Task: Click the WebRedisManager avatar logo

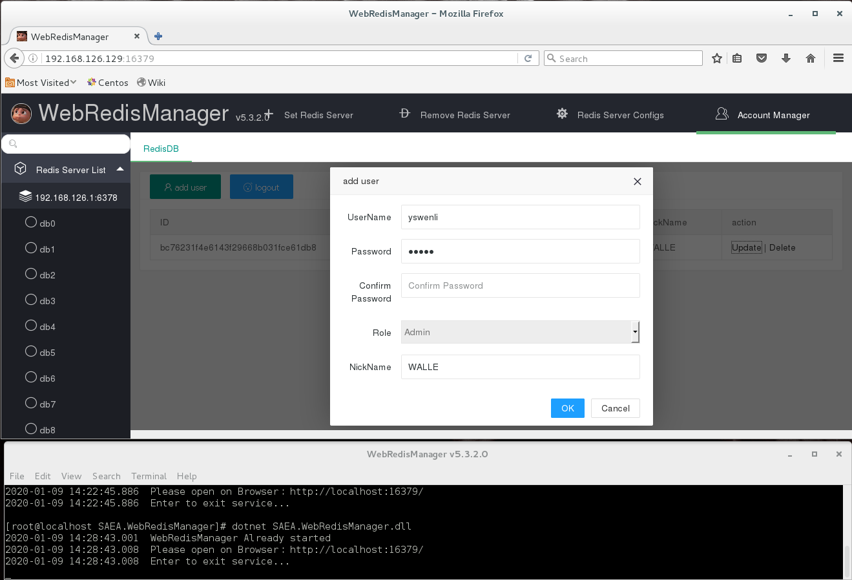Action: coord(21,114)
